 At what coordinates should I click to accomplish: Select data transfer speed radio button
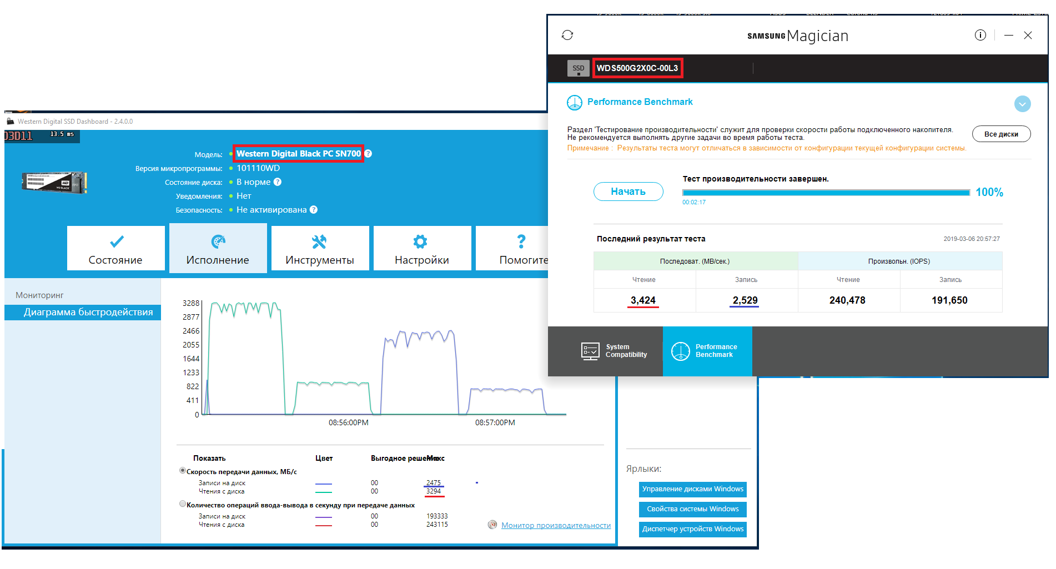point(183,471)
